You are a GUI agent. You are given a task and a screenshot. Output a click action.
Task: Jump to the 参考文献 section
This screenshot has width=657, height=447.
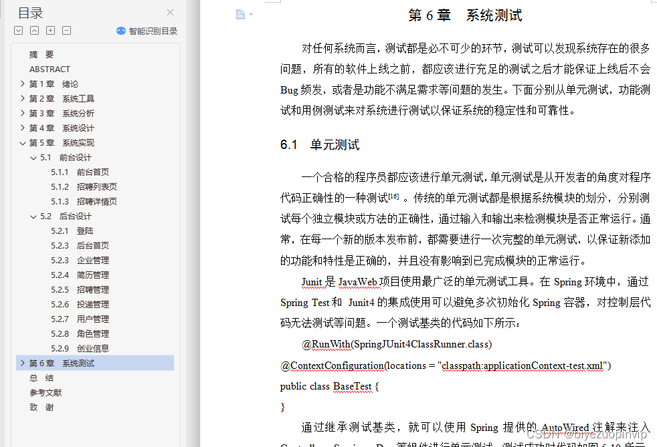click(45, 393)
